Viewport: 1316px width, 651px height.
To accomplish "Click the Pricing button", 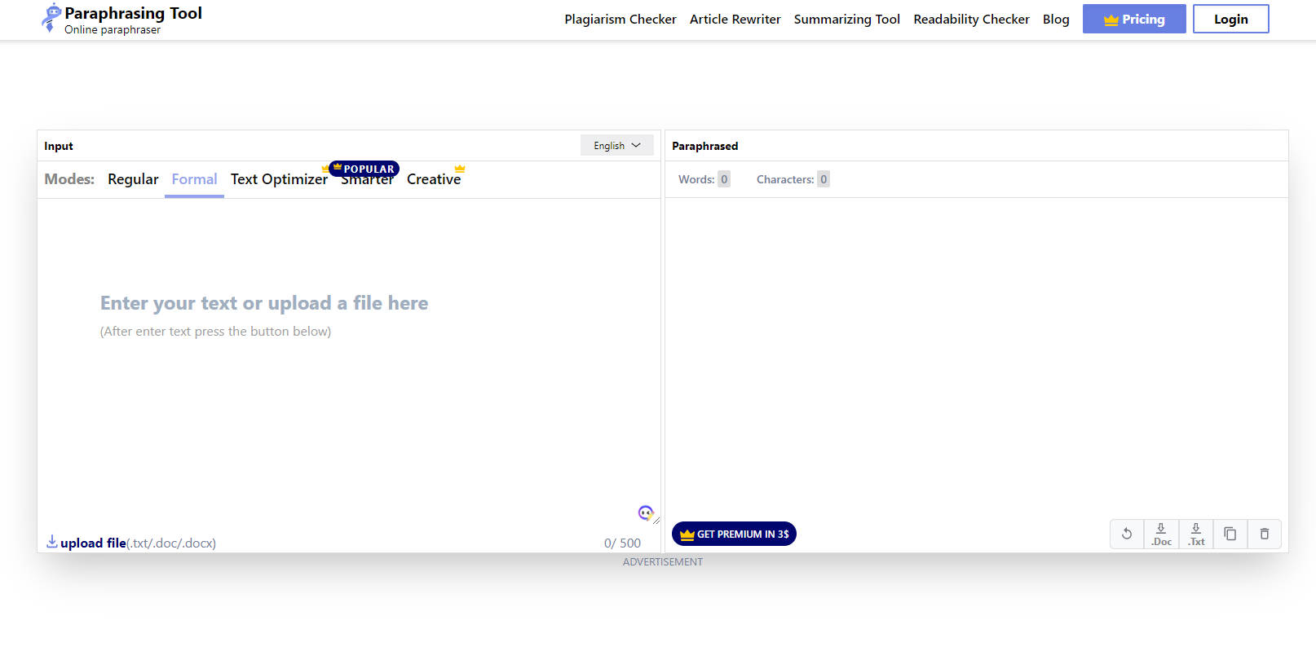I will pos(1134,19).
